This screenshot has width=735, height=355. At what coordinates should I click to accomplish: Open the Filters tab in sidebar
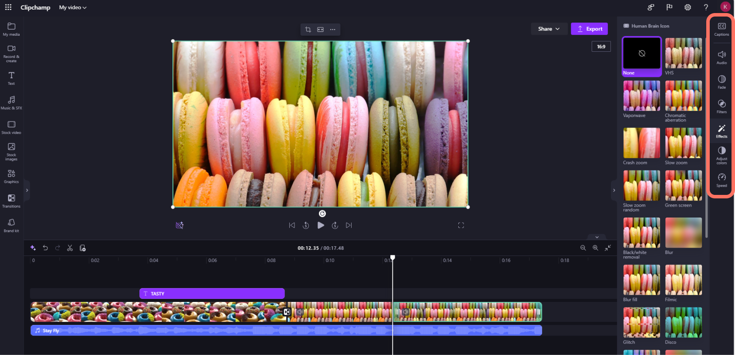(721, 106)
